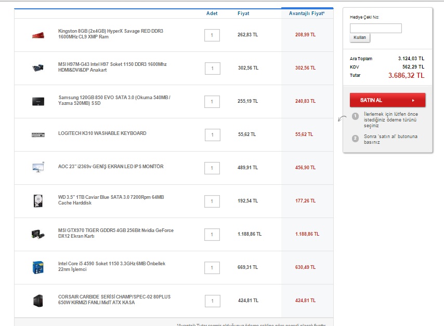Focus quantity field for WD Caviar Blue

click(x=212, y=201)
